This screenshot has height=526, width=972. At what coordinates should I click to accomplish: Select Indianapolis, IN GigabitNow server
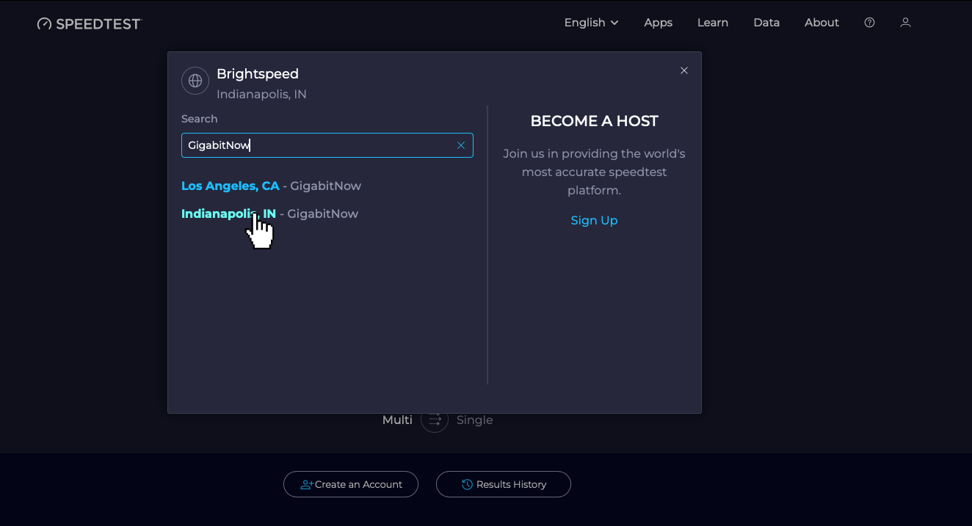click(x=269, y=214)
